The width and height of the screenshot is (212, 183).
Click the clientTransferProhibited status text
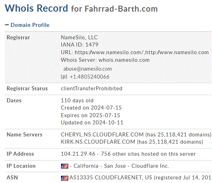(x=92, y=89)
